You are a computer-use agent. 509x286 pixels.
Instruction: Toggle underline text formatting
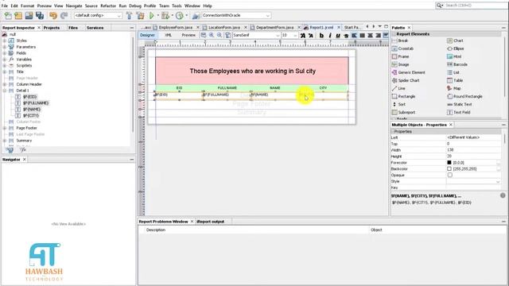click(338, 35)
